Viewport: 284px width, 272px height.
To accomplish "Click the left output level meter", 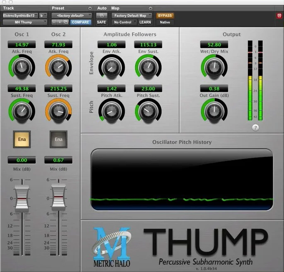I will (x=250, y=80).
